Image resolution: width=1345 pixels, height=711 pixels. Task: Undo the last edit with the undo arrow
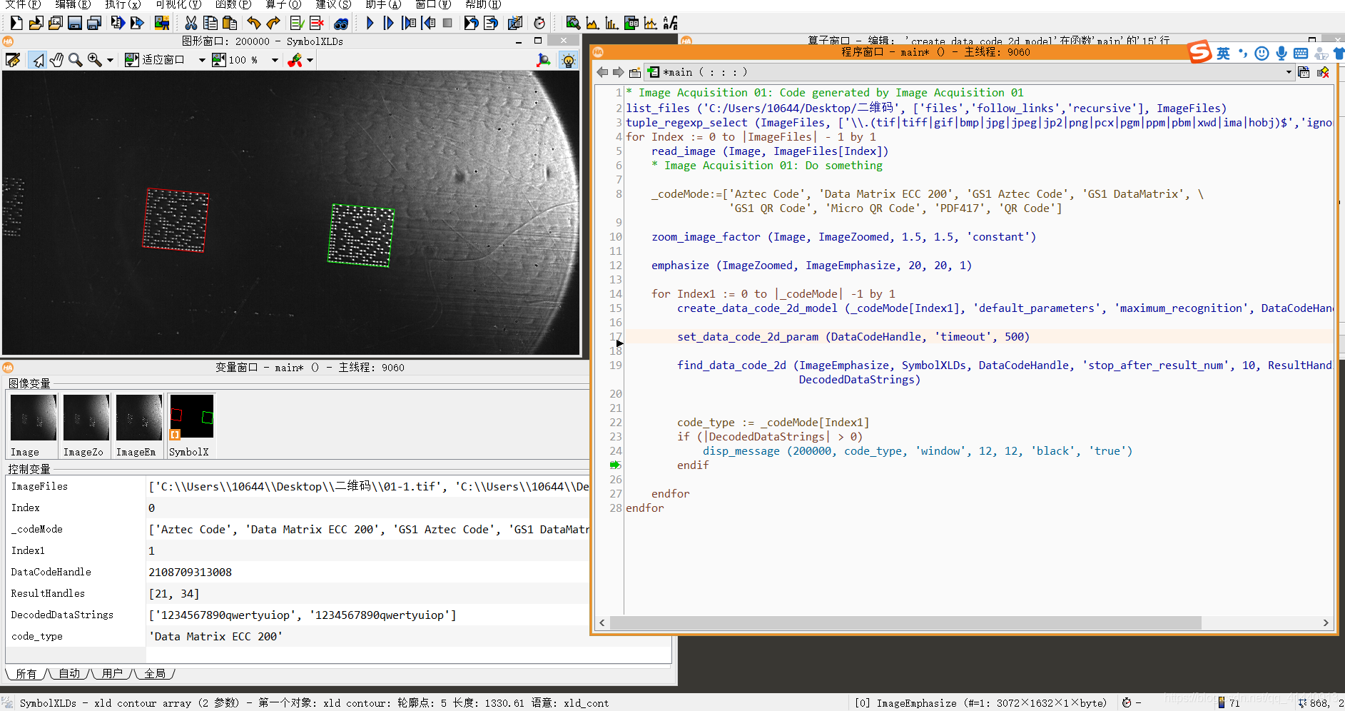click(x=253, y=23)
